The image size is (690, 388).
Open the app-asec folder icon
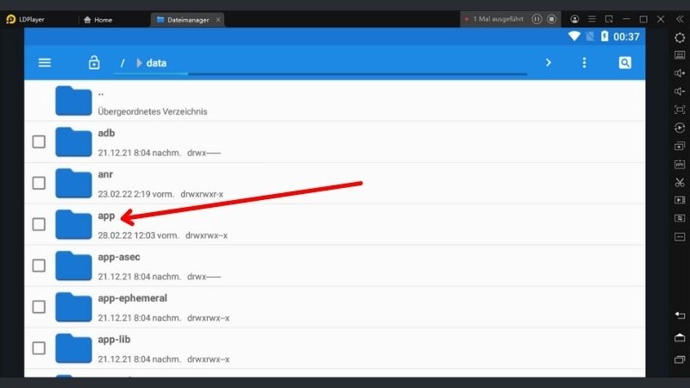tap(73, 266)
